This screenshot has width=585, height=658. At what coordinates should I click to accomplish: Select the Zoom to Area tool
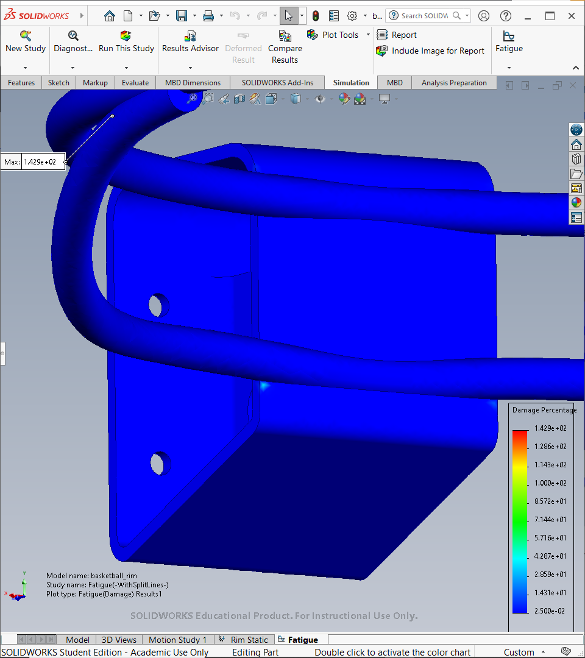coord(208,99)
